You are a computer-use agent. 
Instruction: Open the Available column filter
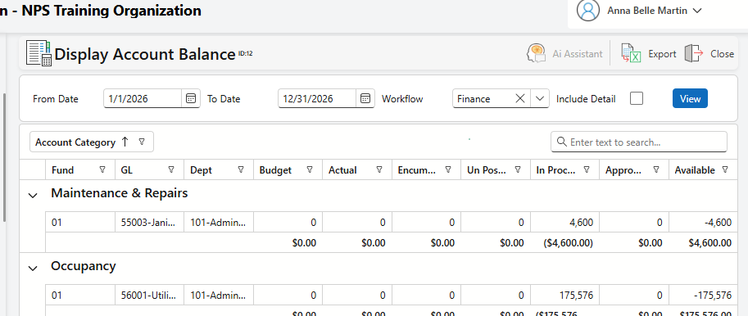click(x=725, y=169)
